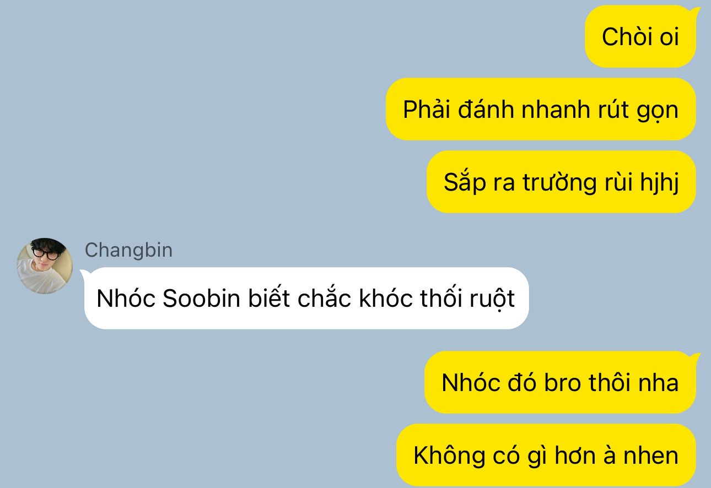
Task: Select the "Không có gì hơn à nhen" bubble
Action: [x=546, y=455]
